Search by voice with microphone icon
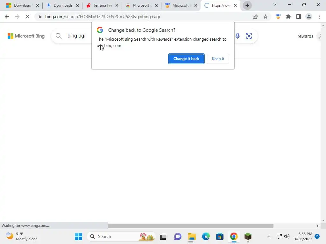326x244 pixels. coord(237,36)
